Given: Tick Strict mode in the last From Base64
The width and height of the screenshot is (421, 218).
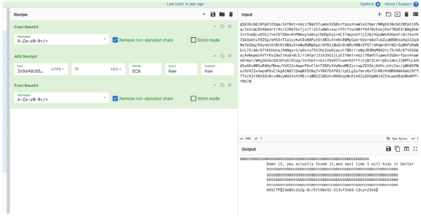Looking at the screenshot, I should (x=194, y=98).
